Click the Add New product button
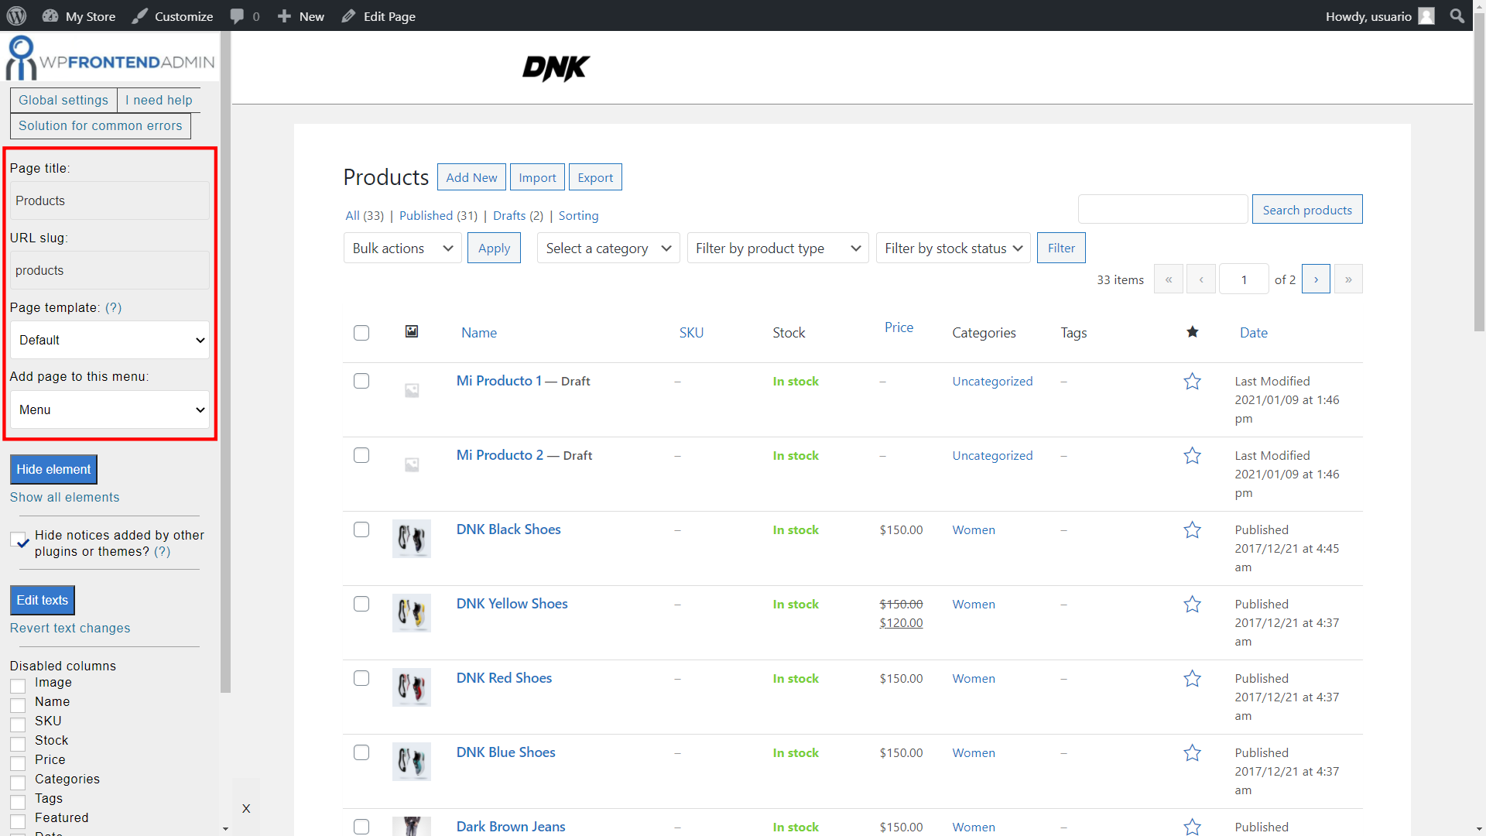The image size is (1486, 836). coord(471,177)
